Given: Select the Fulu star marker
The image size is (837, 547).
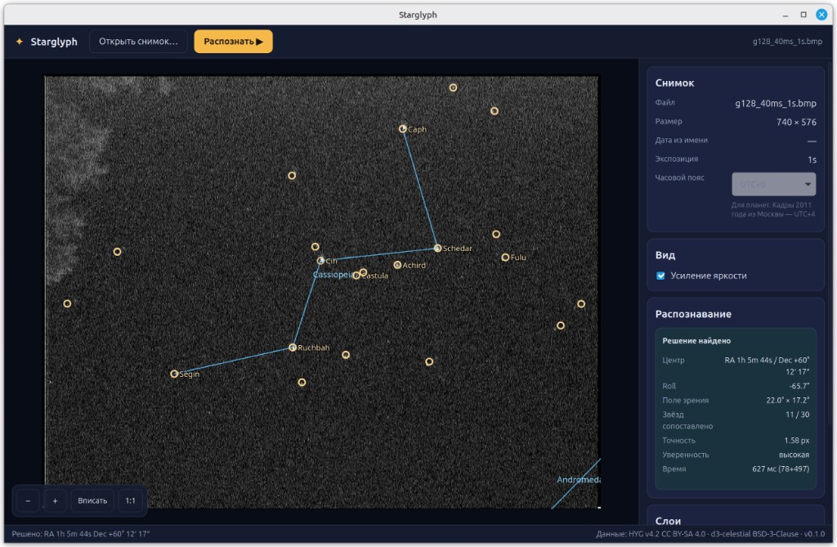Looking at the screenshot, I should click(505, 257).
